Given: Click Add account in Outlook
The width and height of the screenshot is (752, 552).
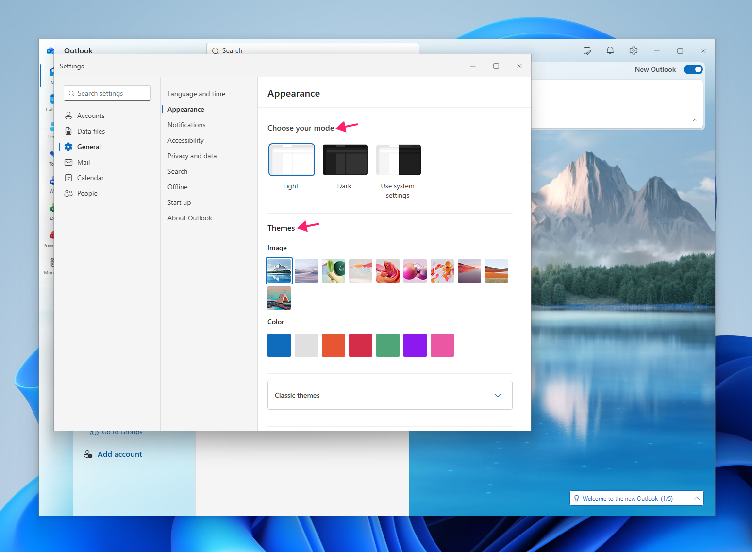Looking at the screenshot, I should pyautogui.click(x=119, y=454).
